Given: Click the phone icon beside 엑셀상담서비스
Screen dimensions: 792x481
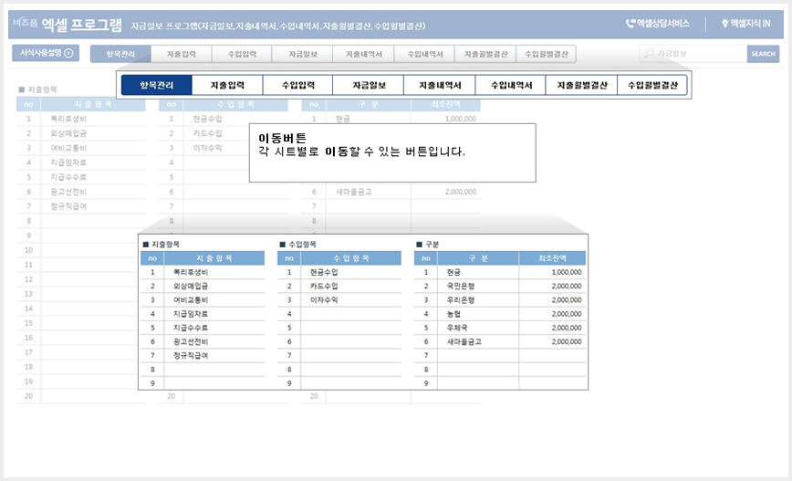Looking at the screenshot, I should 630,23.
